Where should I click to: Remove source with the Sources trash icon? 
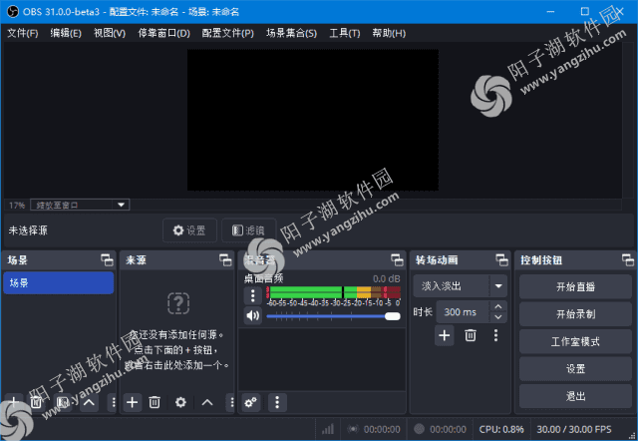pyautogui.click(x=155, y=402)
